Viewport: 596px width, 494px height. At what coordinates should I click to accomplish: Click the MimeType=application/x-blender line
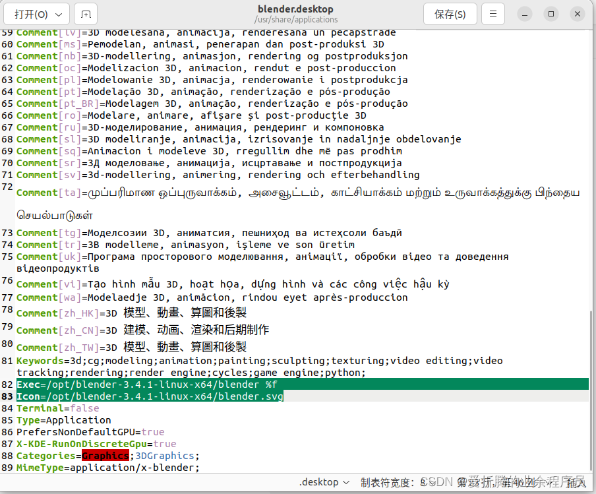(108, 468)
